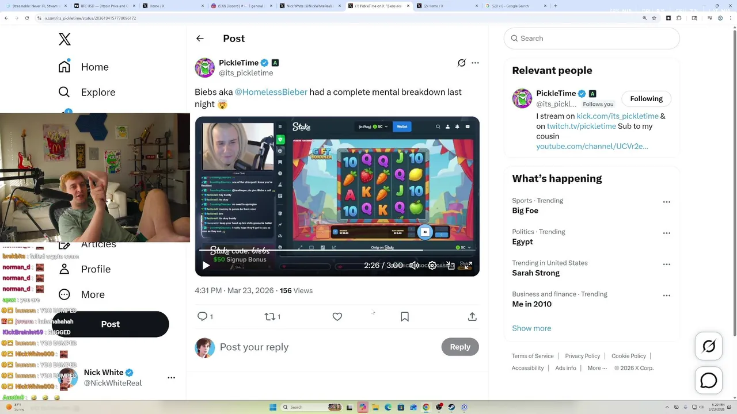Open PickleTime's avatar in the post
The height and width of the screenshot is (414, 737).
click(204, 67)
